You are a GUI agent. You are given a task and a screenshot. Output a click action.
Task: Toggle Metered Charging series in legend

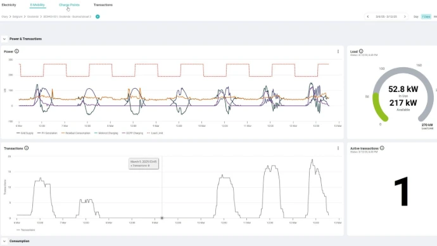pyautogui.click(x=106, y=133)
